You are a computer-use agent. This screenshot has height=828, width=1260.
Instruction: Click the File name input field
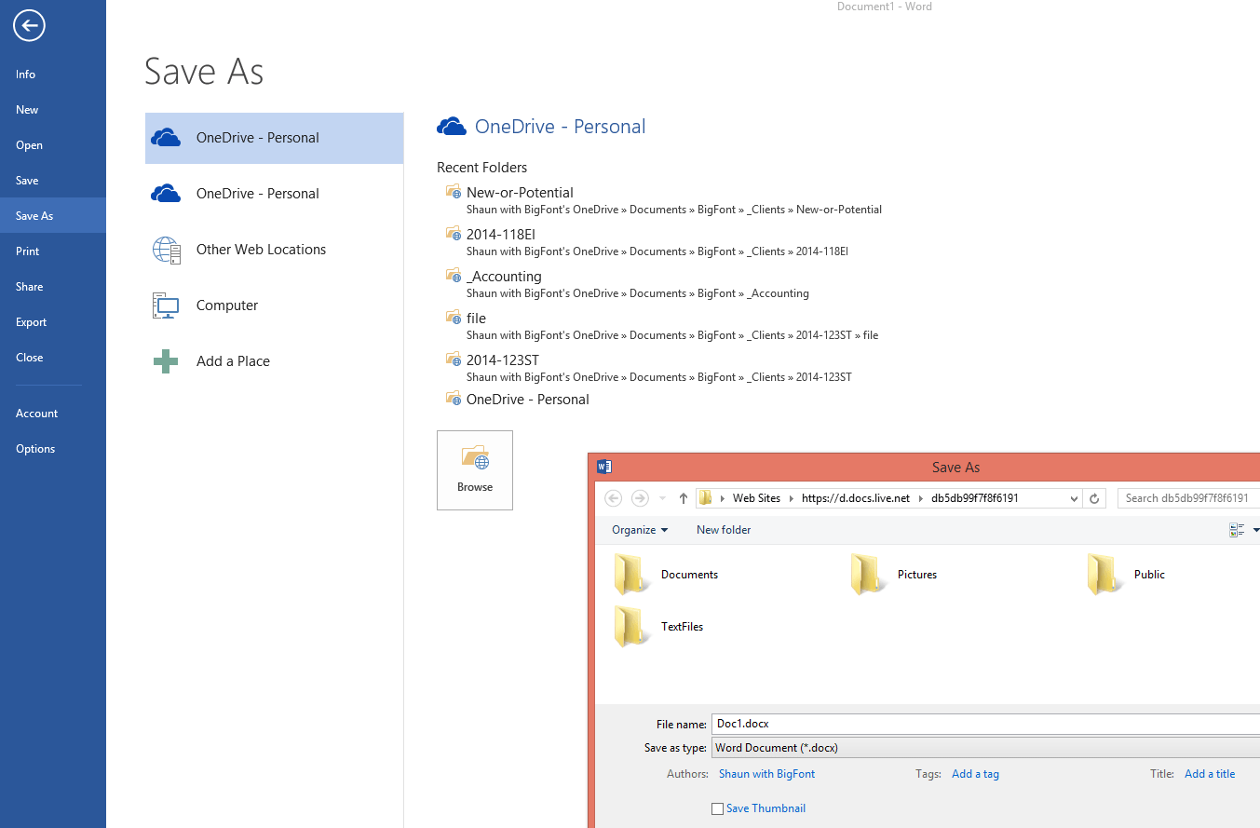pyautogui.click(x=985, y=724)
